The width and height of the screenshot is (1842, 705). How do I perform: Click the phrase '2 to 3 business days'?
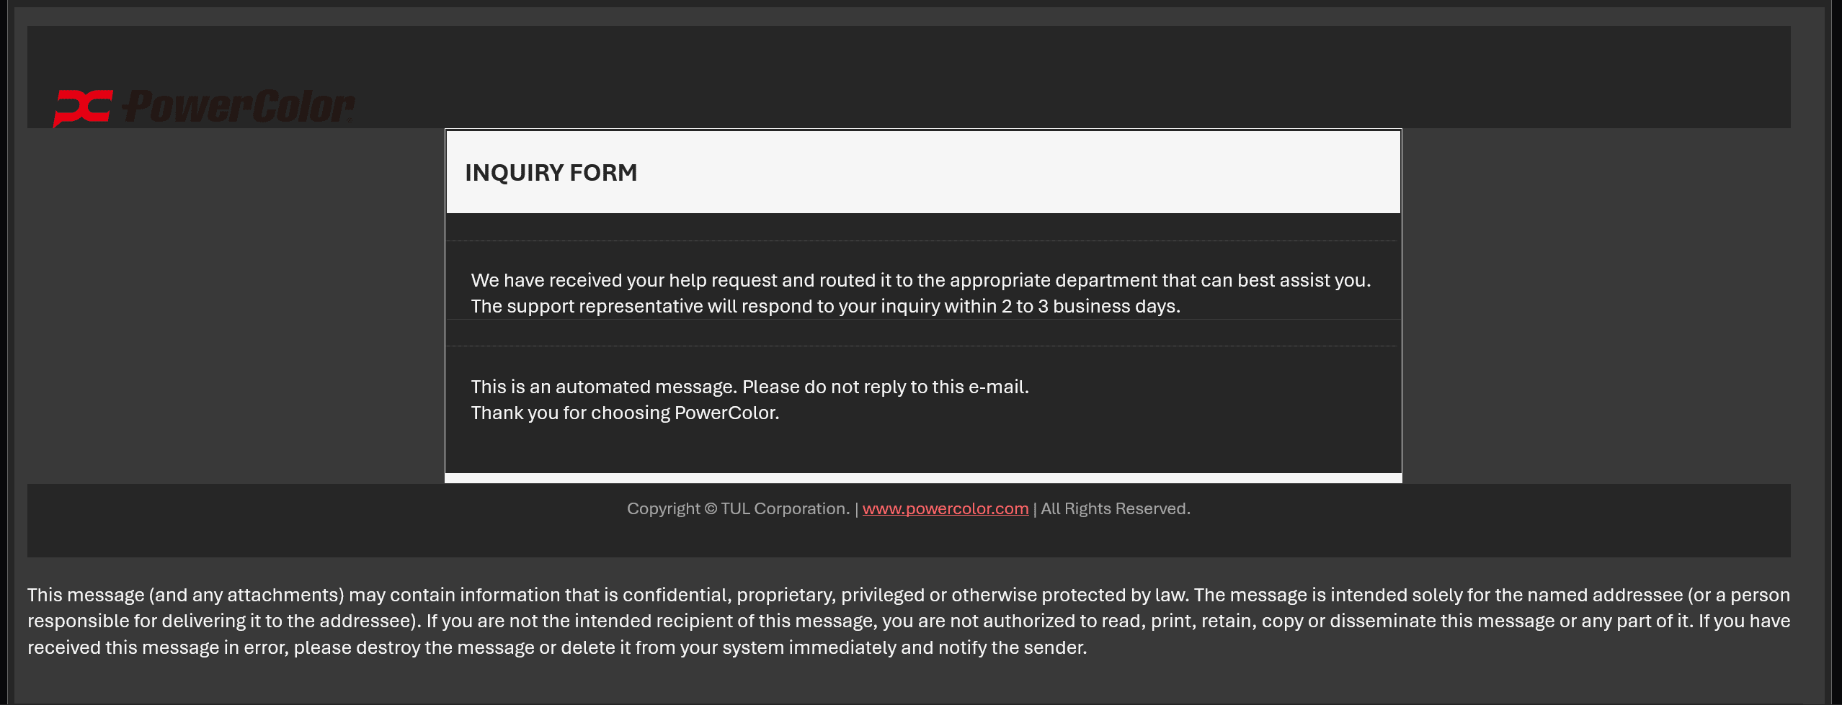[x=1090, y=306]
